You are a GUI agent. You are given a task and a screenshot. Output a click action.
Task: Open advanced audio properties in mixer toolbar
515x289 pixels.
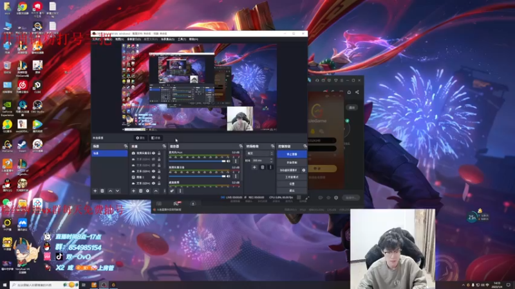click(172, 191)
